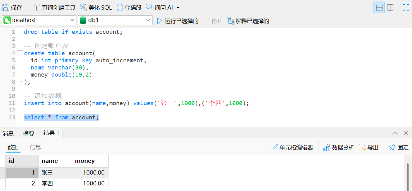The width and height of the screenshot is (412, 191).
Task: Click Beautify SQL (美化 SQL)
Action: 96,7
